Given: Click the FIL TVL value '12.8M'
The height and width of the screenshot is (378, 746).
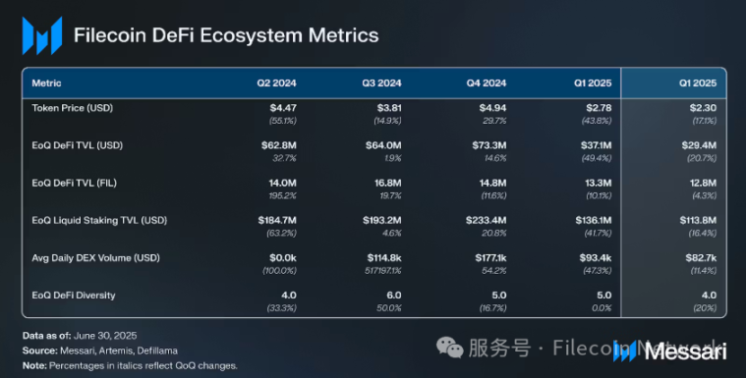Looking at the screenshot, I should [703, 183].
